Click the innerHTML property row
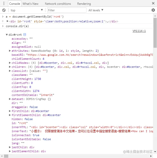Screen dimensions: 157x158 click(82, 127)
